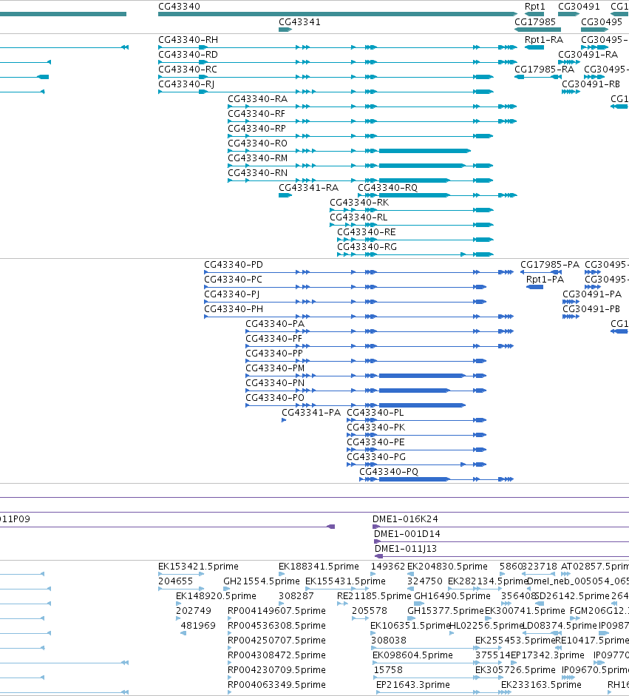This screenshot has height=696, width=629.
Task: Click protein CG43340-PG
Action: [x=376, y=457]
